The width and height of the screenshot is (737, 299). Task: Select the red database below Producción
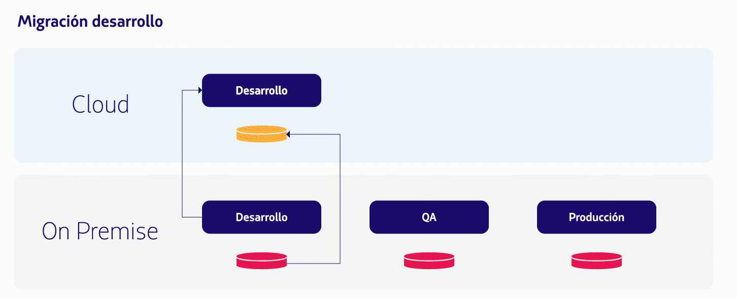click(x=596, y=260)
